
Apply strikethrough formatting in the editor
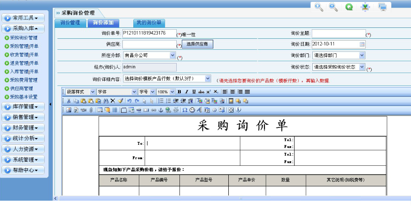(x=201, y=92)
